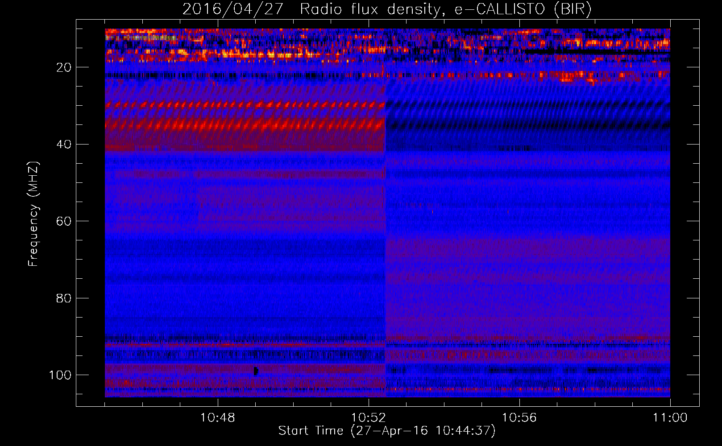Click the 60 frequency tick label
Screen dimensions: 722x446
pyautogui.click(x=64, y=221)
